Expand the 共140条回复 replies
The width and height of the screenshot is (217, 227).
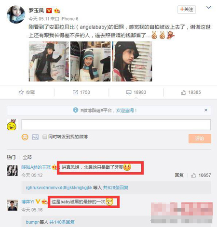click(62, 222)
